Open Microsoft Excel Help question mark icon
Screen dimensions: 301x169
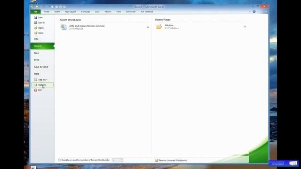[254, 12]
